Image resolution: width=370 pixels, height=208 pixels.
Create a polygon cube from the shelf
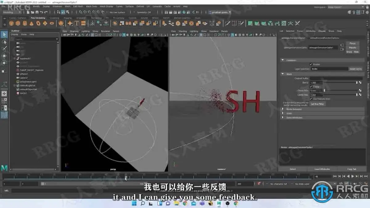[18, 23]
